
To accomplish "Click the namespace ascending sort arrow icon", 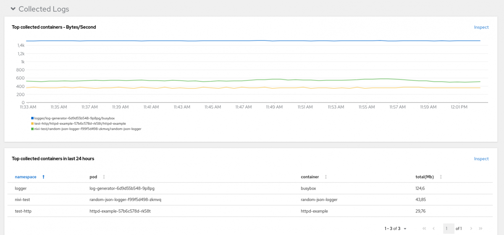I will click(x=43, y=177).
